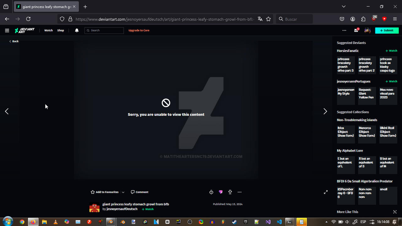Click Add to Favourites
The width and height of the screenshot is (402, 226).
(x=105, y=192)
